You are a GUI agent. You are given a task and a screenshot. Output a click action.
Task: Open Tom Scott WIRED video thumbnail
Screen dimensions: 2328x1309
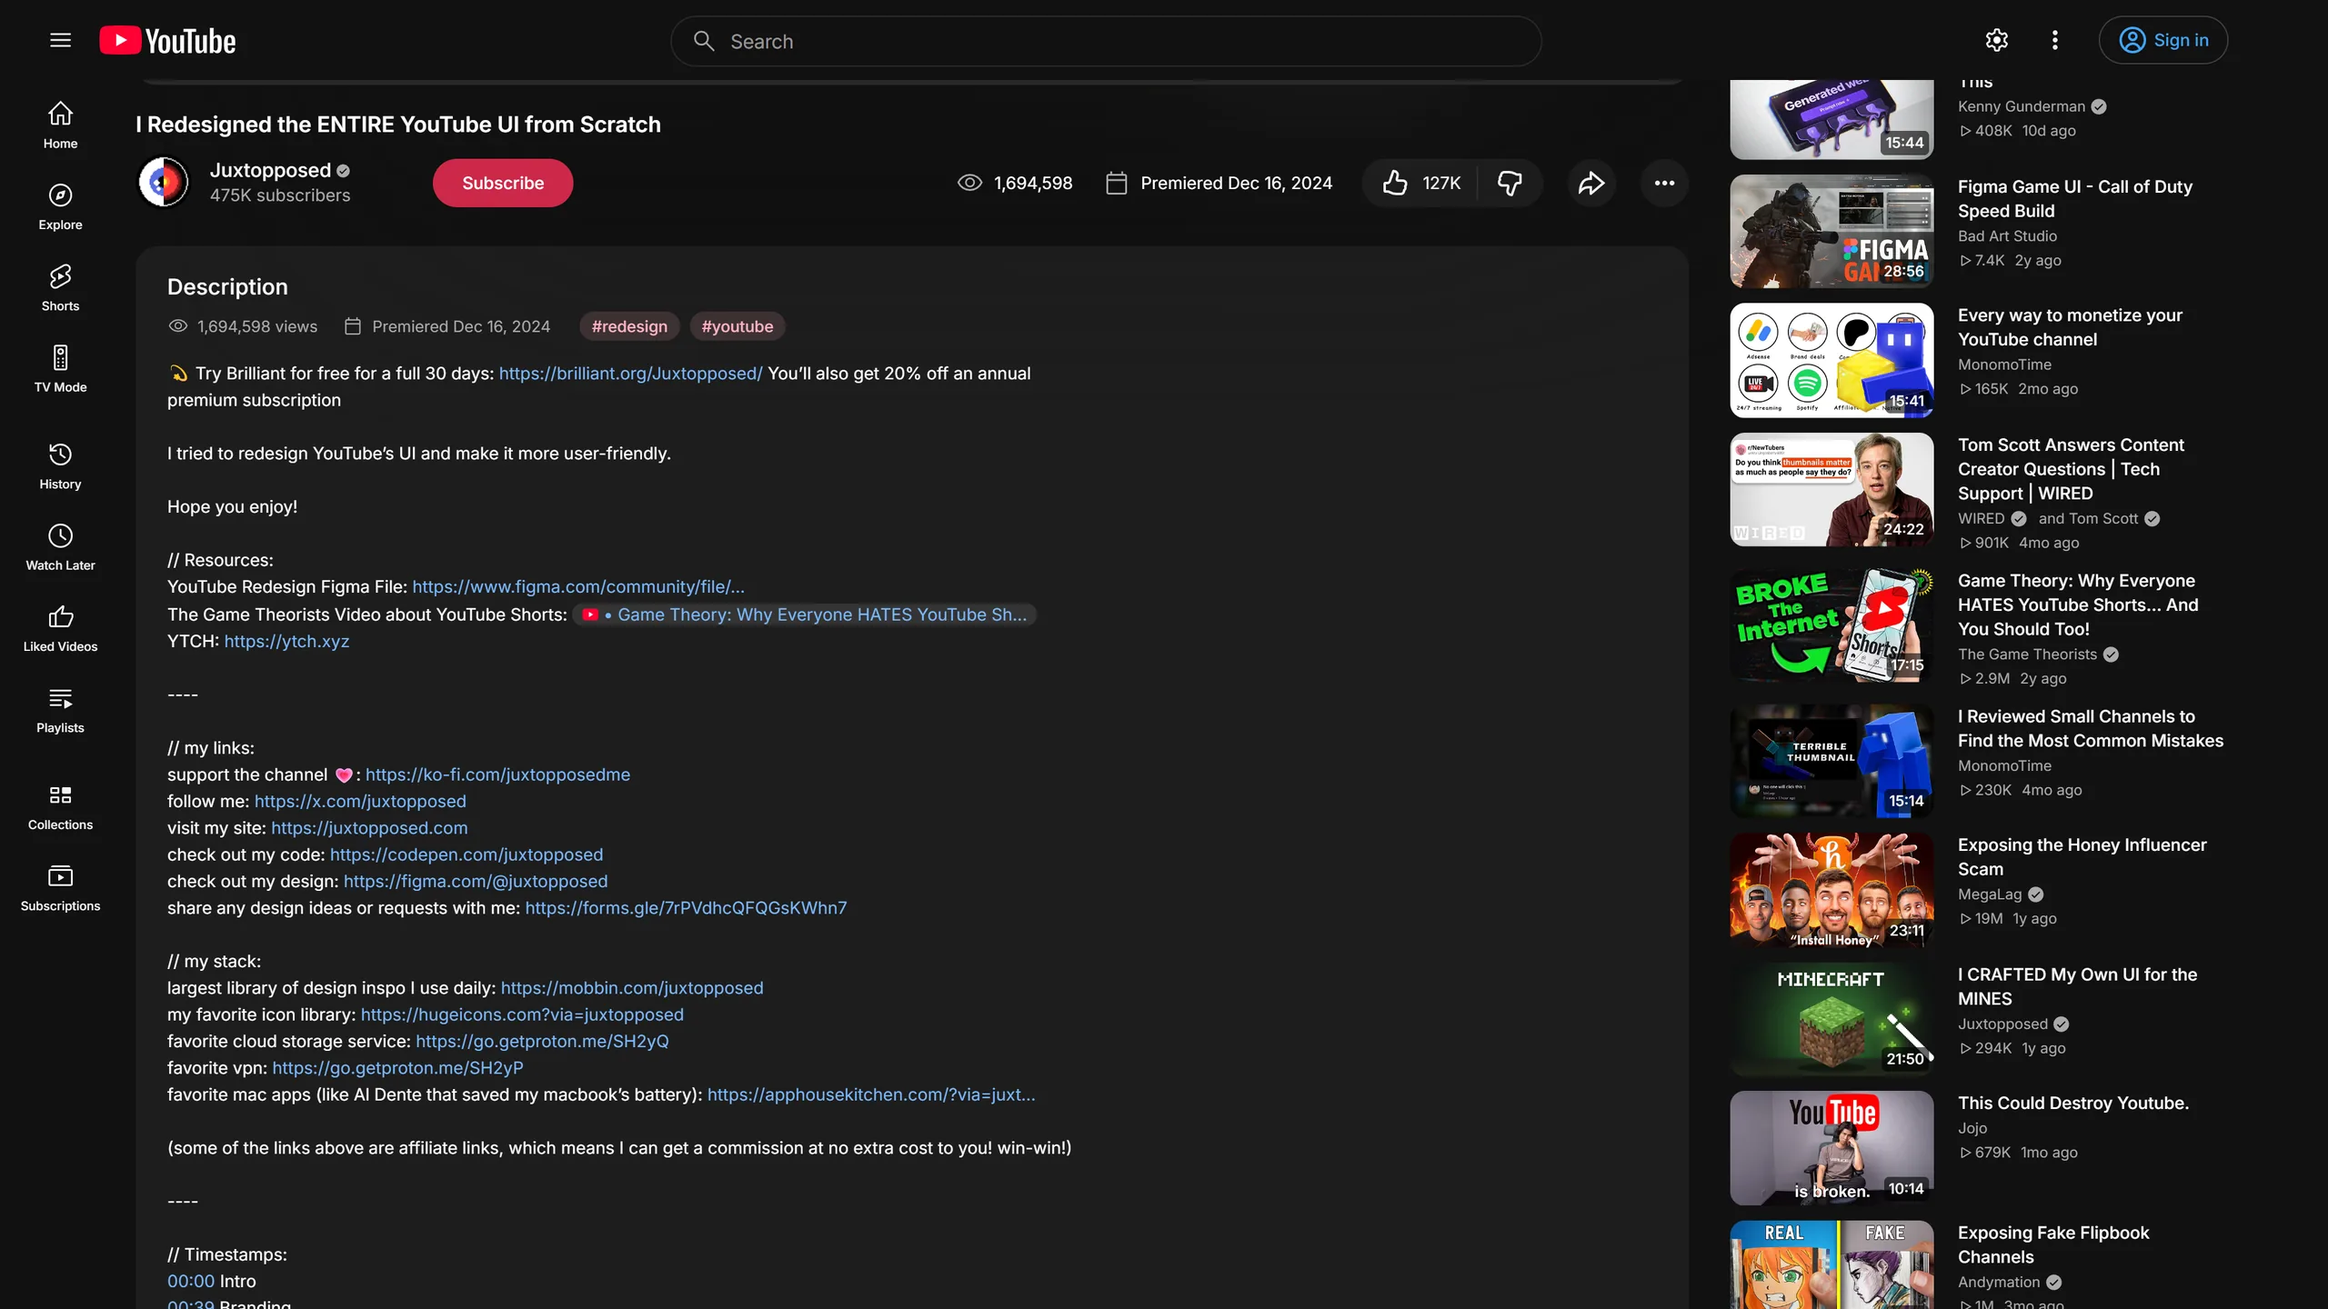pyautogui.click(x=1831, y=489)
